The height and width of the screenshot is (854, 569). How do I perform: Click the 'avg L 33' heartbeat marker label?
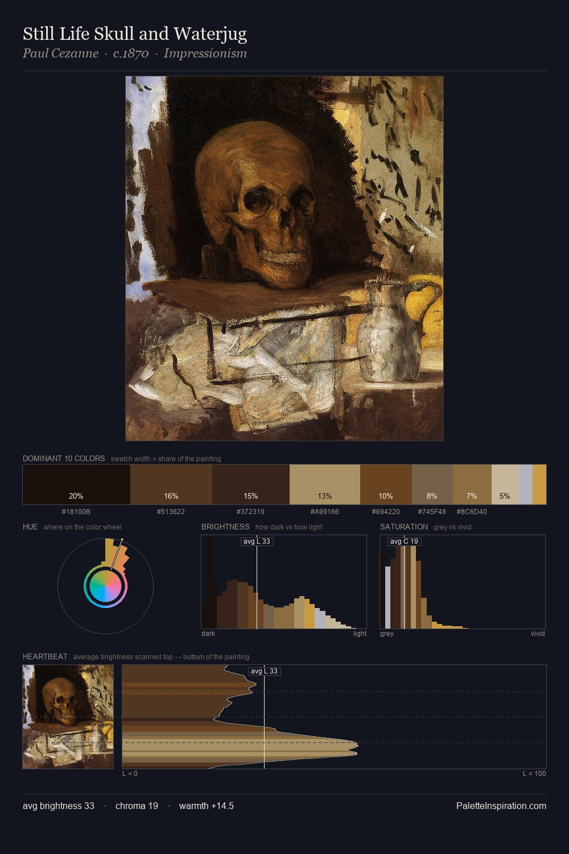(x=265, y=671)
